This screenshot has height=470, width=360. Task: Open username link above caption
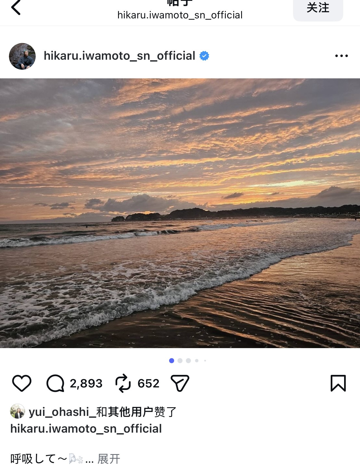coord(86,429)
